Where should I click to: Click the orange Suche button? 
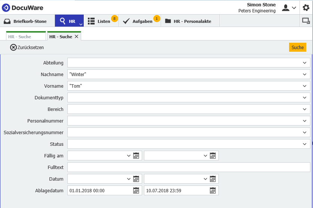(297, 47)
